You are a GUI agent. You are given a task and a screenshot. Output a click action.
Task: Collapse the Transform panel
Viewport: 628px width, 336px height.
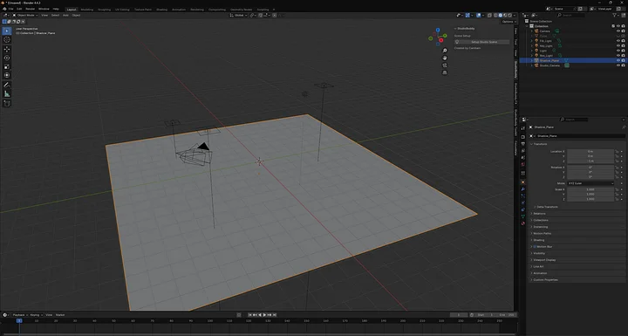coord(540,144)
